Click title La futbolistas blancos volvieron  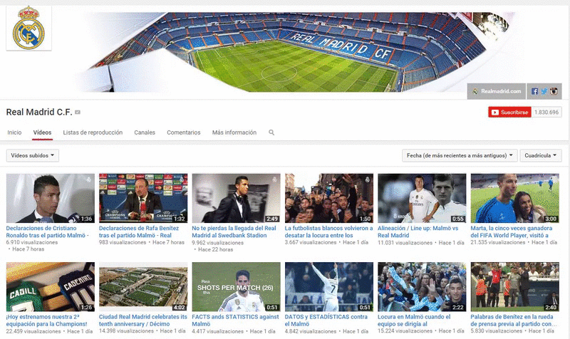[329, 231]
